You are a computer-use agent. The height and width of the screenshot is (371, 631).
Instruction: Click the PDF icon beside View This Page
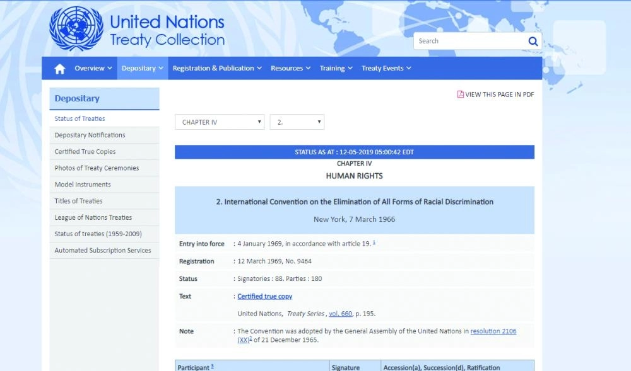point(461,94)
